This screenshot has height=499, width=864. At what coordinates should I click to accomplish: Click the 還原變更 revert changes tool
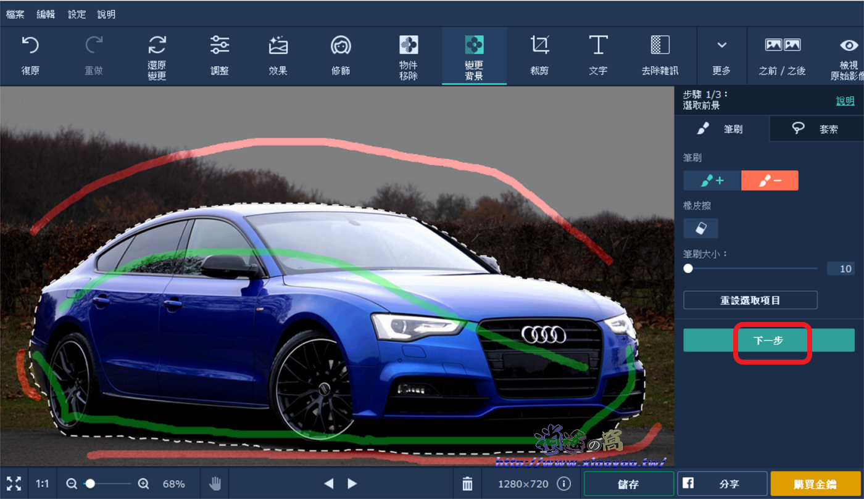(157, 56)
